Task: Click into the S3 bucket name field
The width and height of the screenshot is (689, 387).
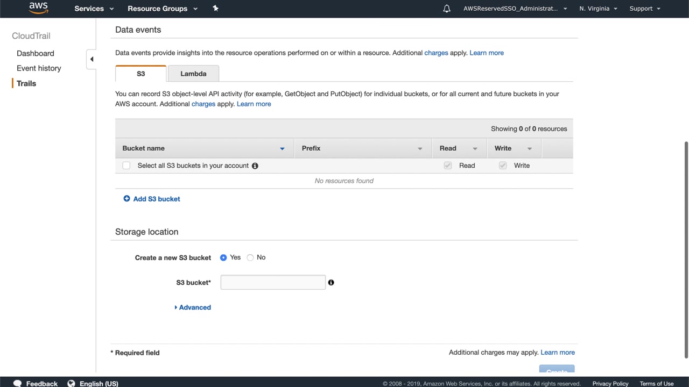Action: [x=273, y=282]
